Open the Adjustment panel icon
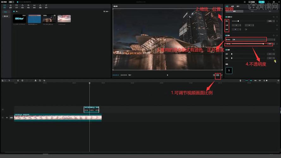 46,6
